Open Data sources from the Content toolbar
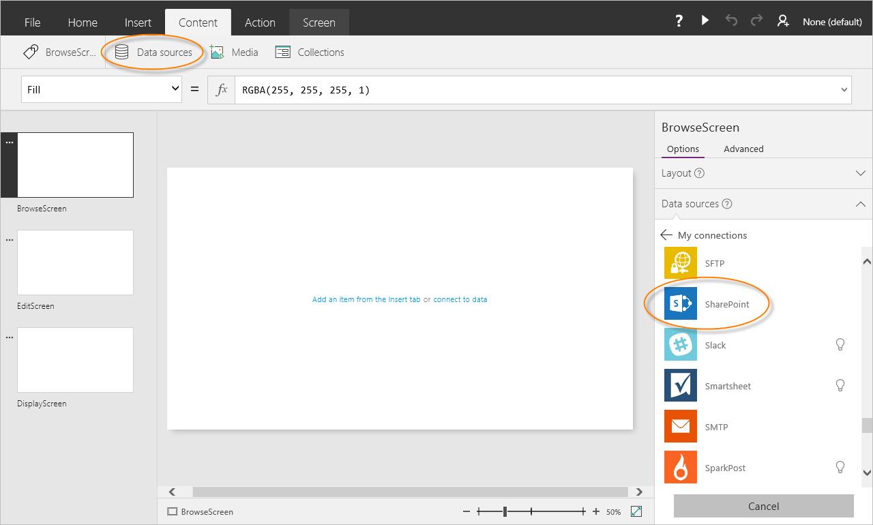Viewport: 873px width, 525px height. point(152,52)
